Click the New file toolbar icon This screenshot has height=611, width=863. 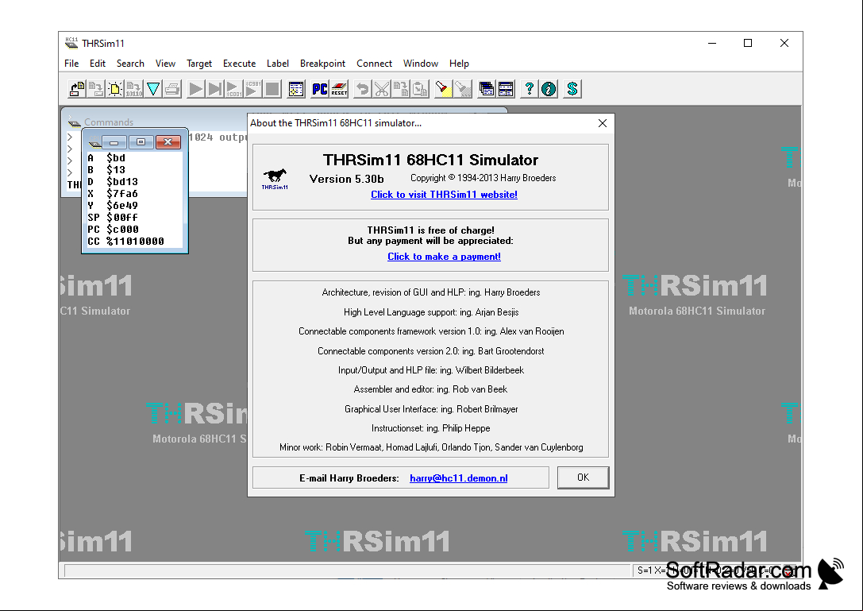click(x=115, y=89)
